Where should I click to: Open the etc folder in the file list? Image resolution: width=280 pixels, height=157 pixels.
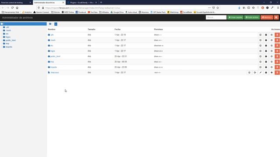coord(52,45)
